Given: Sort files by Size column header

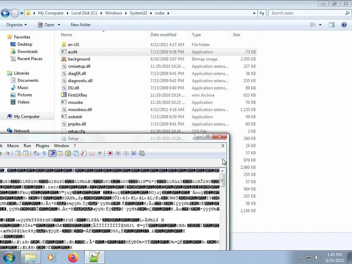Looking at the screenshot, I should coord(244,35).
